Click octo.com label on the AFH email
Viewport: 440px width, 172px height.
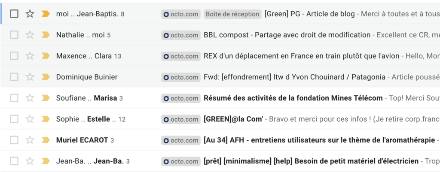pos(181,140)
